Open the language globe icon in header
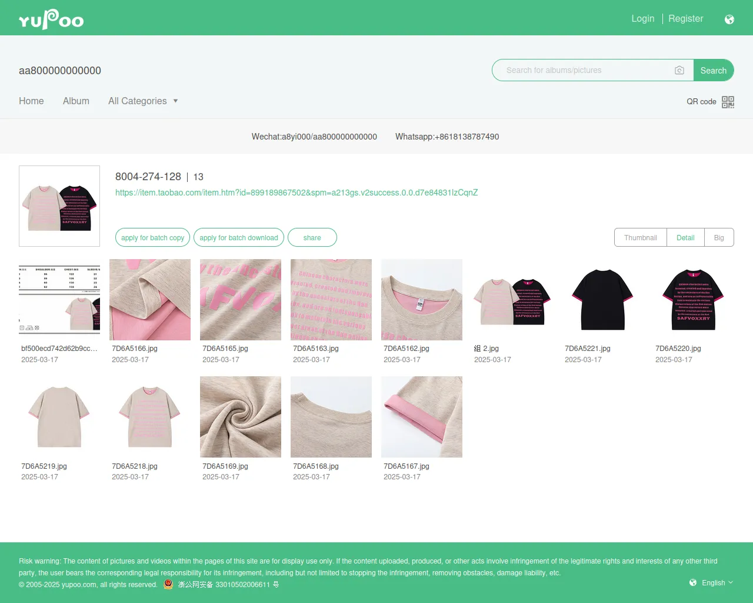The height and width of the screenshot is (603, 753). (729, 19)
